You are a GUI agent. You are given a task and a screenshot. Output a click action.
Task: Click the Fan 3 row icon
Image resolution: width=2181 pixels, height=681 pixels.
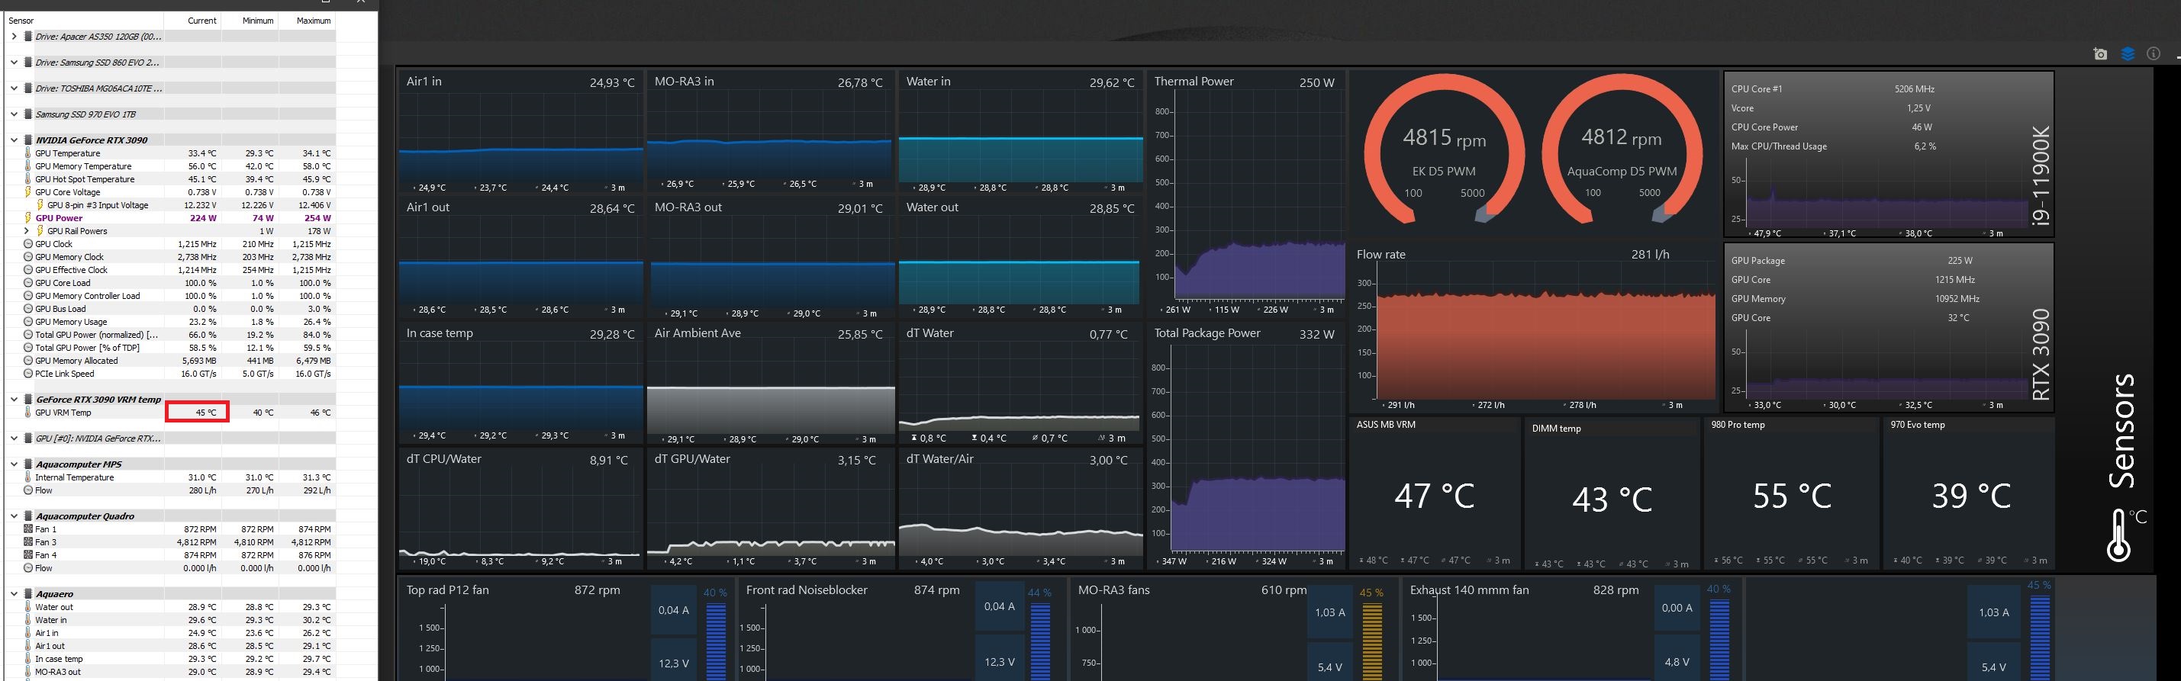29,542
